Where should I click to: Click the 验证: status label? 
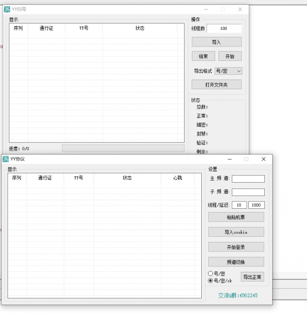202,143
